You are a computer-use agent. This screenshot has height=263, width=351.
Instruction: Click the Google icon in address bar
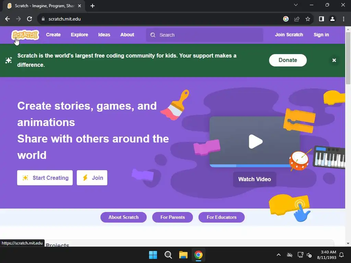click(x=286, y=19)
